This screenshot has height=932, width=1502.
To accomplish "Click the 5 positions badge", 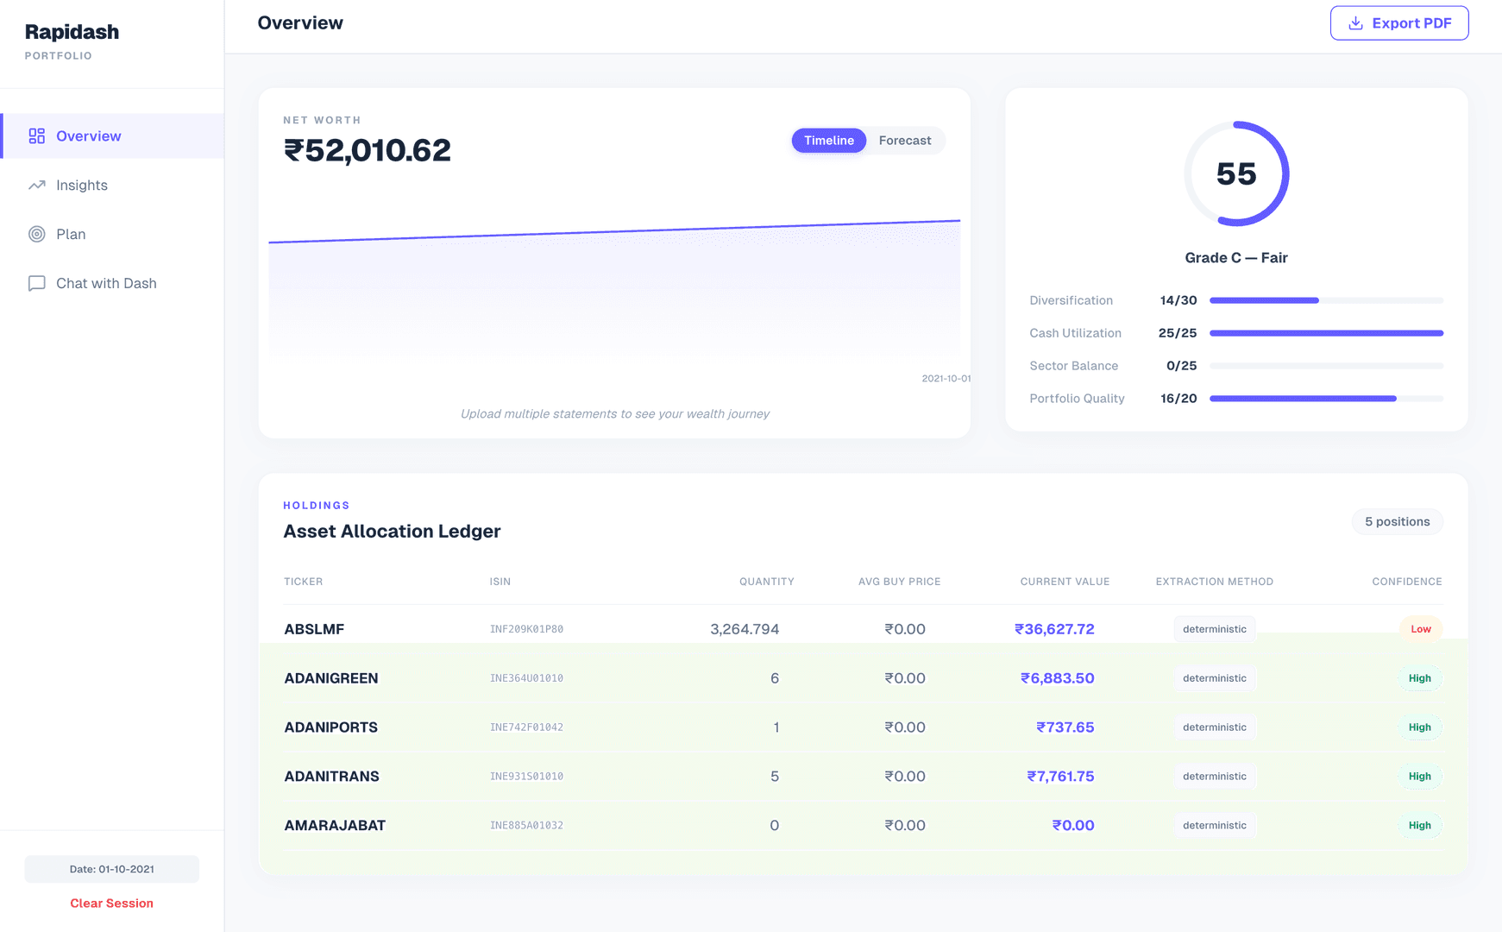I will pyautogui.click(x=1397, y=522).
